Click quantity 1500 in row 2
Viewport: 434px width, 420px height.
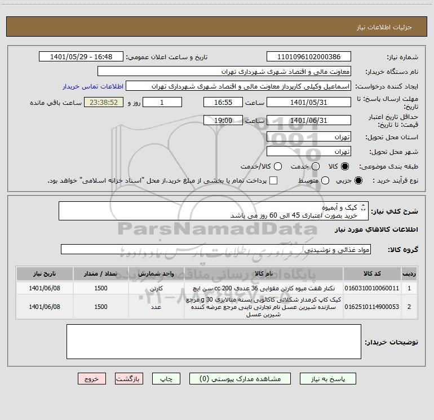(x=101, y=307)
